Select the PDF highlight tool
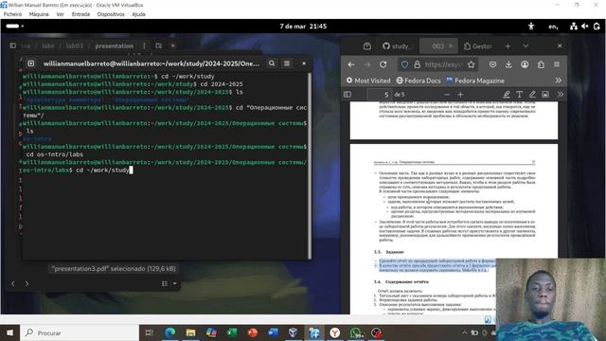Image resolution: width=606 pixels, height=341 pixels. [507, 95]
